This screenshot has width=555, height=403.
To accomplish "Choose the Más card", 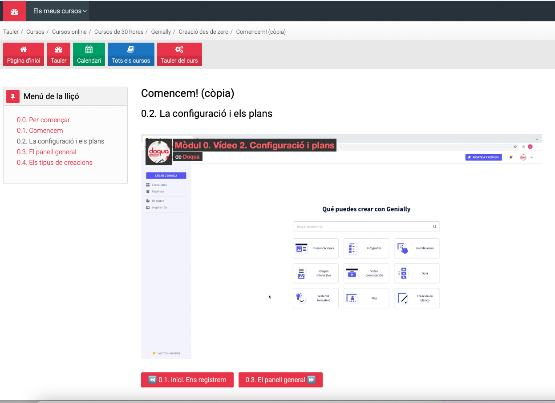I will coord(366,298).
